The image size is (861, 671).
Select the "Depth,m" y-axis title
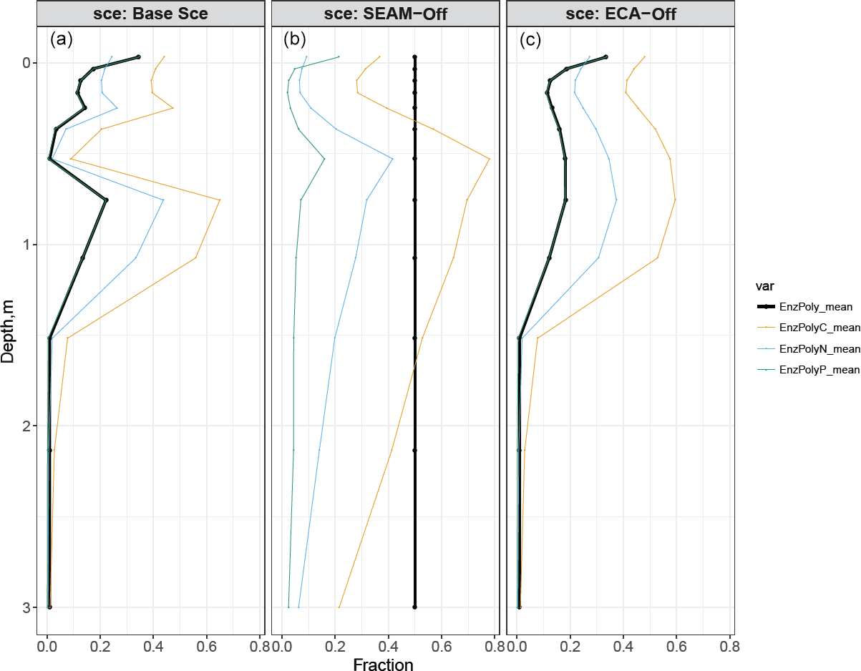(x=9, y=333)
